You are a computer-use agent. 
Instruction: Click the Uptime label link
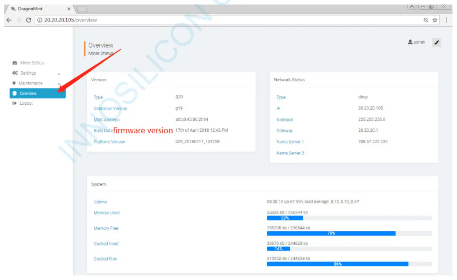[x=99, y=202]
